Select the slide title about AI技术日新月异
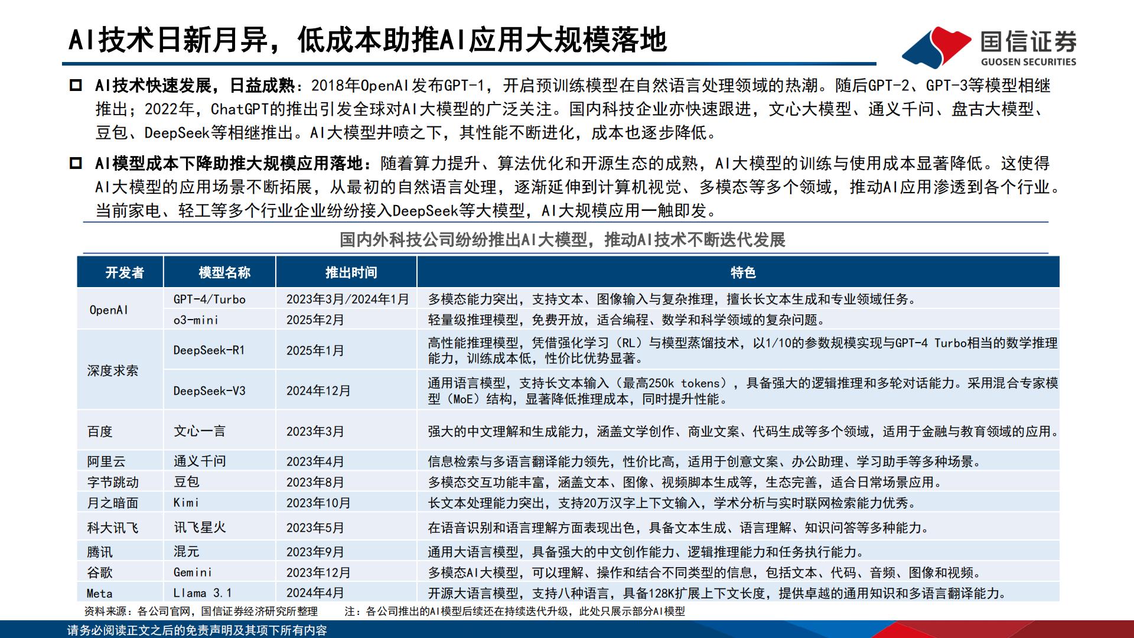Screen dimensions: 1134x638 click(x=368, y=41)
